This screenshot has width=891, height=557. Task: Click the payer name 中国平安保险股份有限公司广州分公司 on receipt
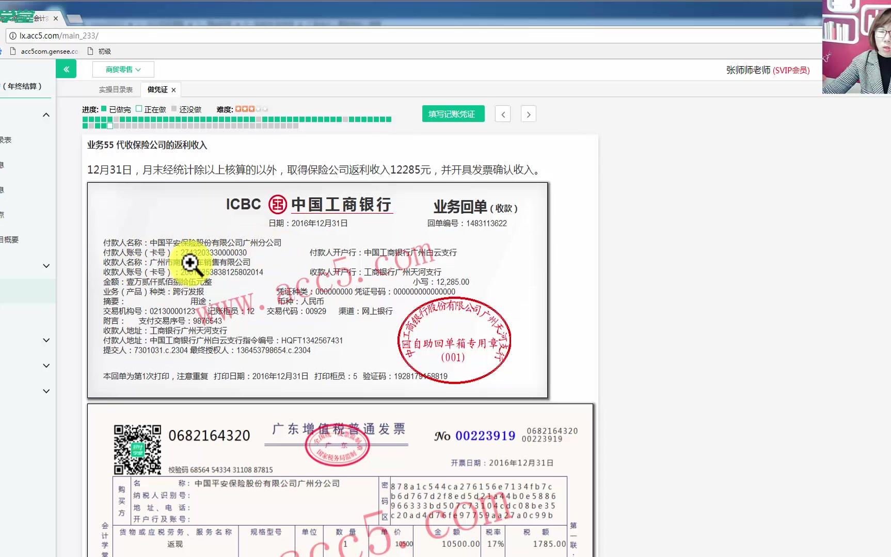(x=215, y=243)
